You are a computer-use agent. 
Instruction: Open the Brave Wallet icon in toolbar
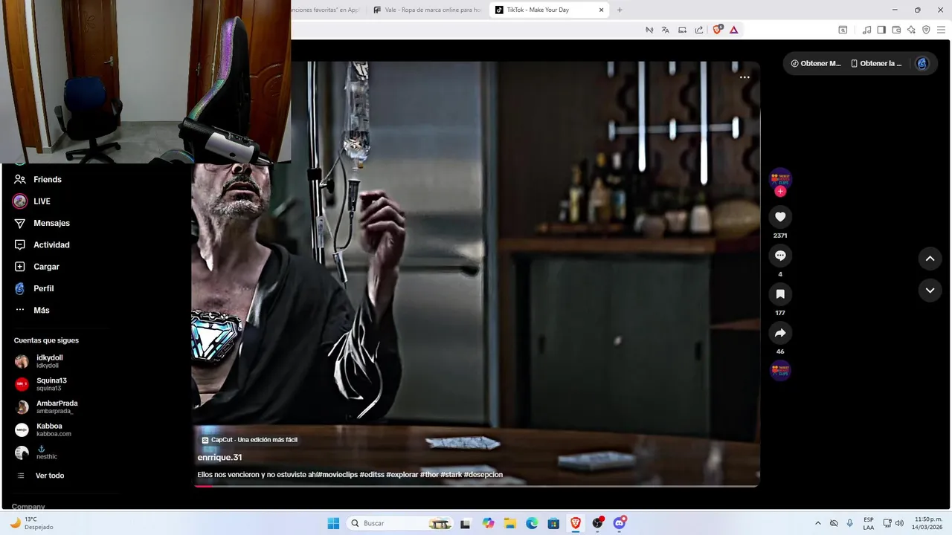click(x=896, y=30)
